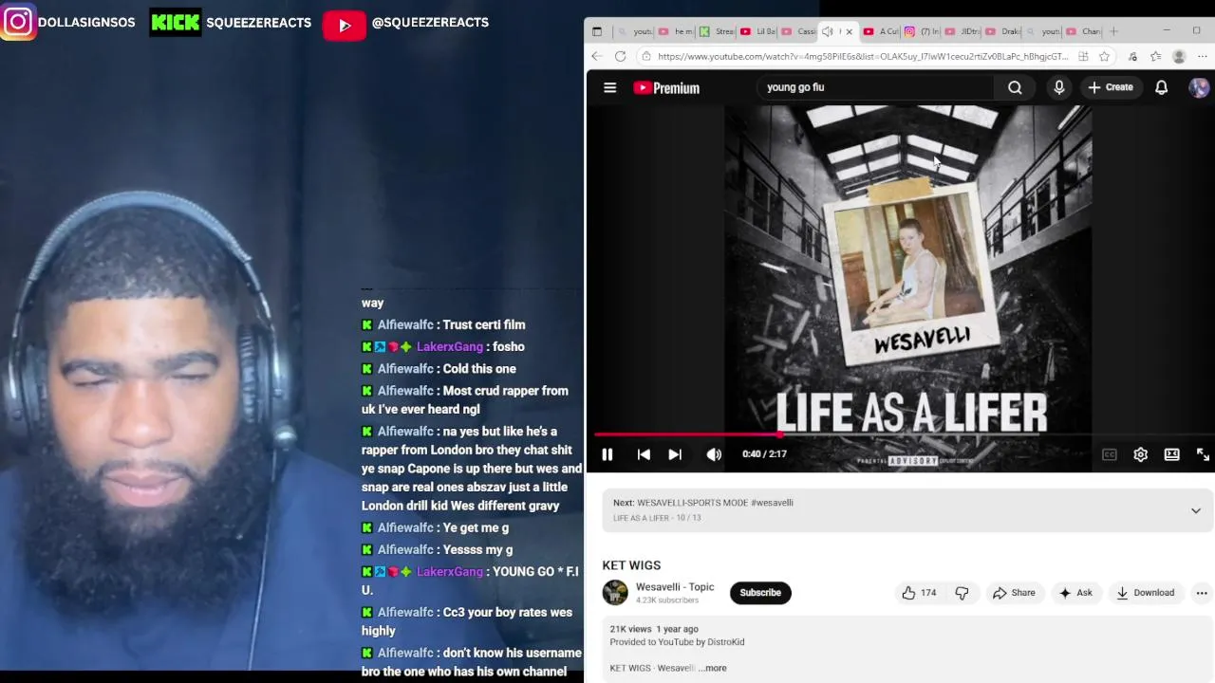This screenshot has height=683, width=1215.
Task: Expand the description with ...more
Action: 713,668
